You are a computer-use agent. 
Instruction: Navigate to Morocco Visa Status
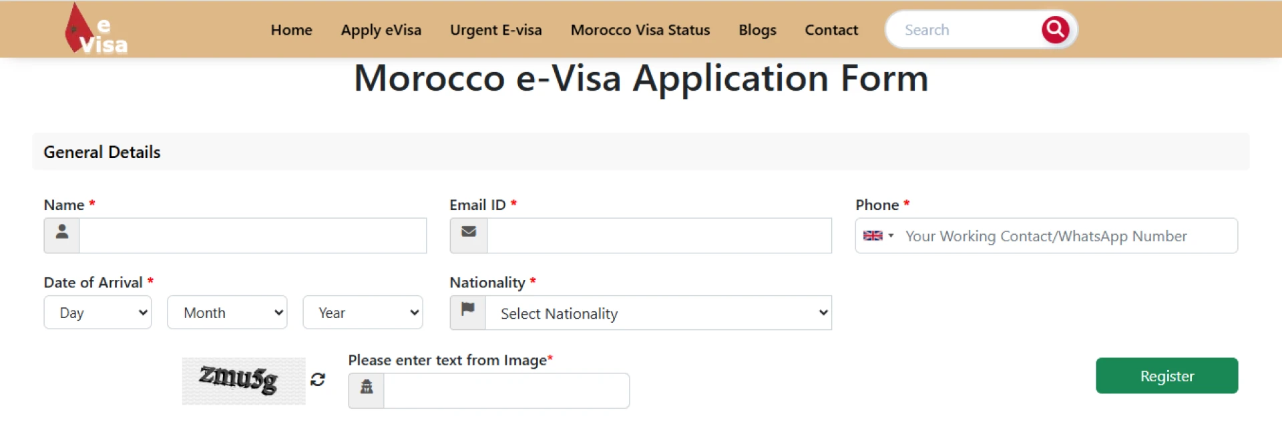pos(639,30)
